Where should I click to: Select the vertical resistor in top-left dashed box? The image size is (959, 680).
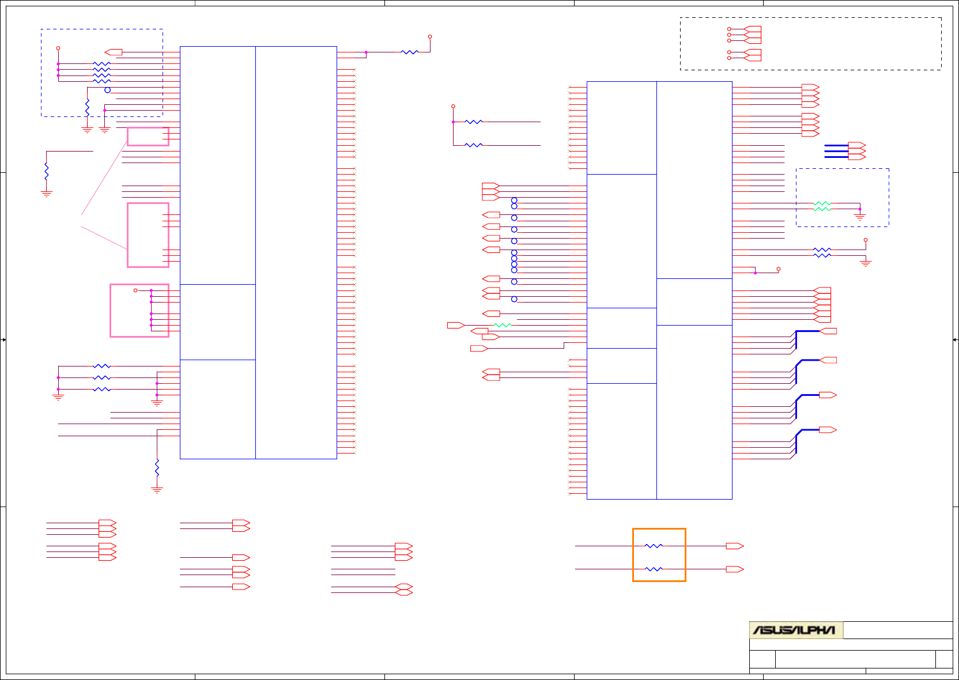pos(87,107)
